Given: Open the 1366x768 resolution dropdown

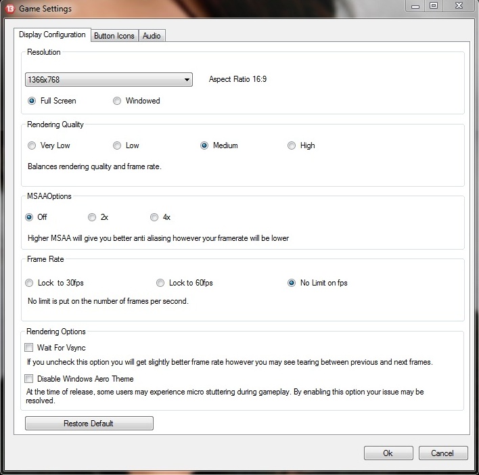Looking at the screenshot, I should click(109, 79).
